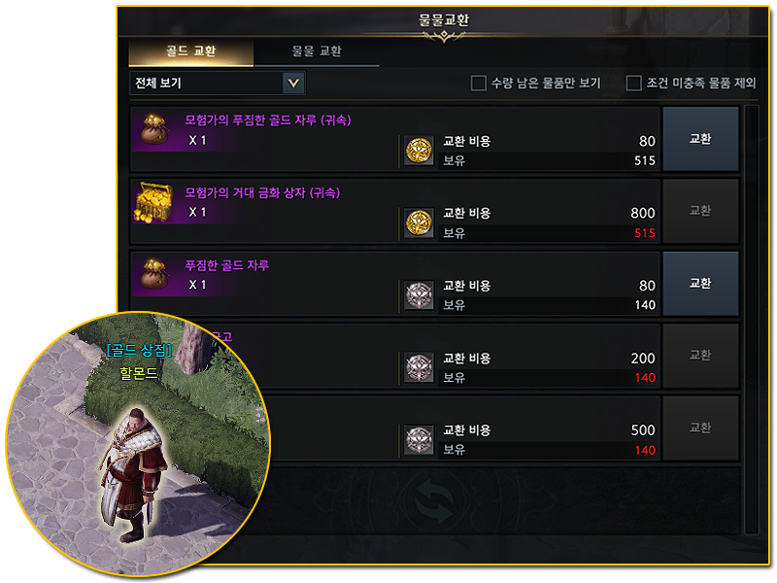Click 교환 button for the 80 gold-coin pouch

[700, 139]
